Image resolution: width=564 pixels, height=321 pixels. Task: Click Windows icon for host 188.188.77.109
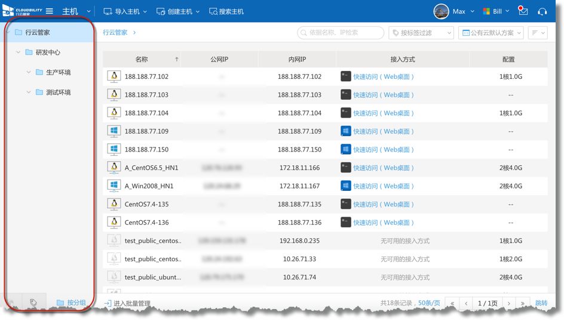[114, 131]
